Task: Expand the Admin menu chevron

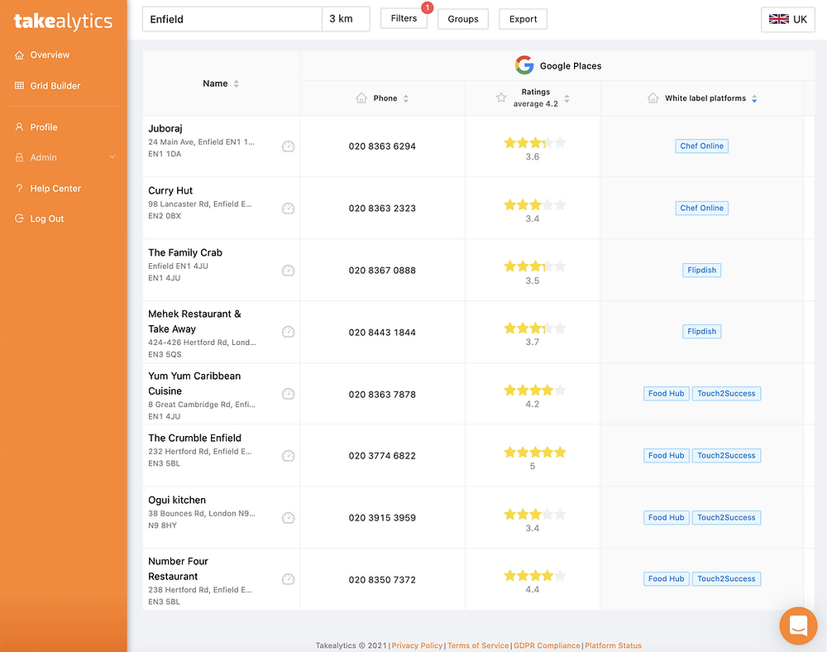Action: pos(112,157)
